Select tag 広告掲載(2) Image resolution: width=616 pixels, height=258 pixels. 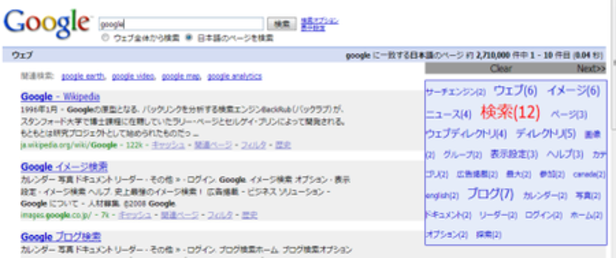pyautogui.click(x=477, y=174)
